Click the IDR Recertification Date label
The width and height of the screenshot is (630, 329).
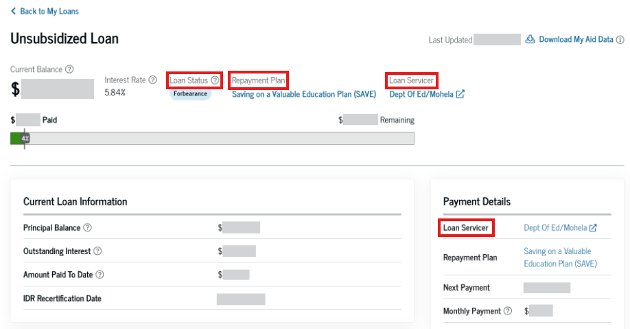click(x=62, y=298)
